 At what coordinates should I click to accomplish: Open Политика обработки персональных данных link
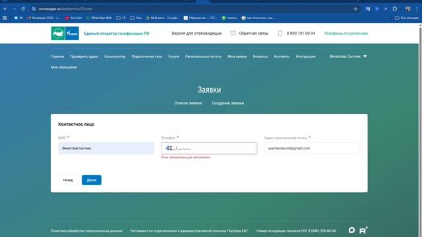[x=86, y=231]
